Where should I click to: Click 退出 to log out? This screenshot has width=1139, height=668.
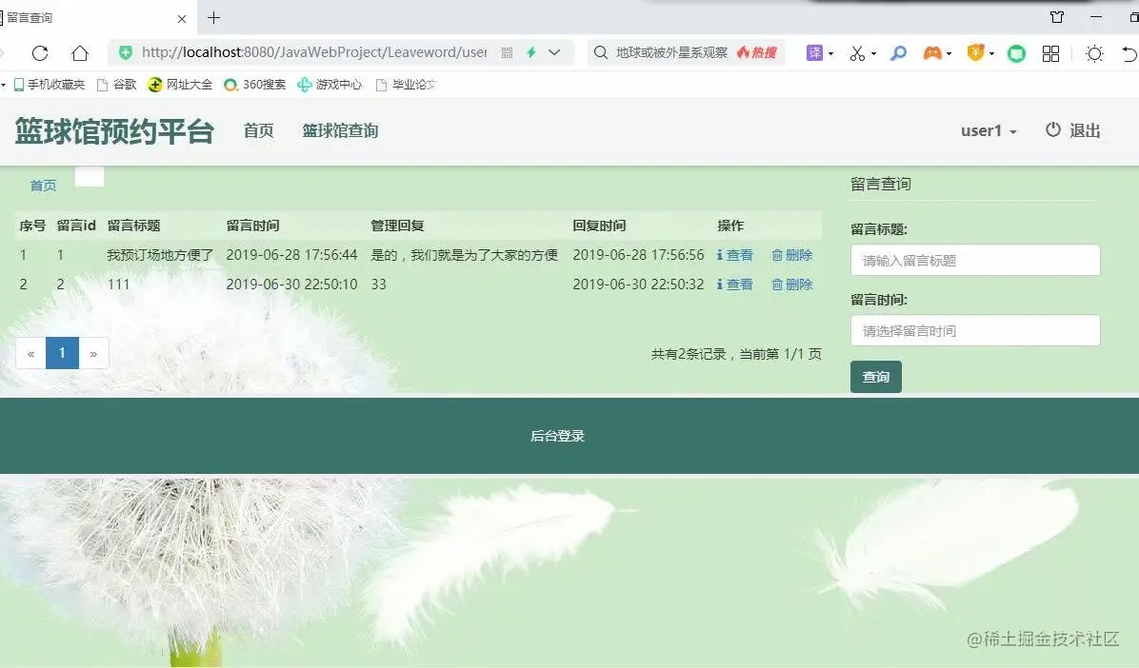(1073, 130)
